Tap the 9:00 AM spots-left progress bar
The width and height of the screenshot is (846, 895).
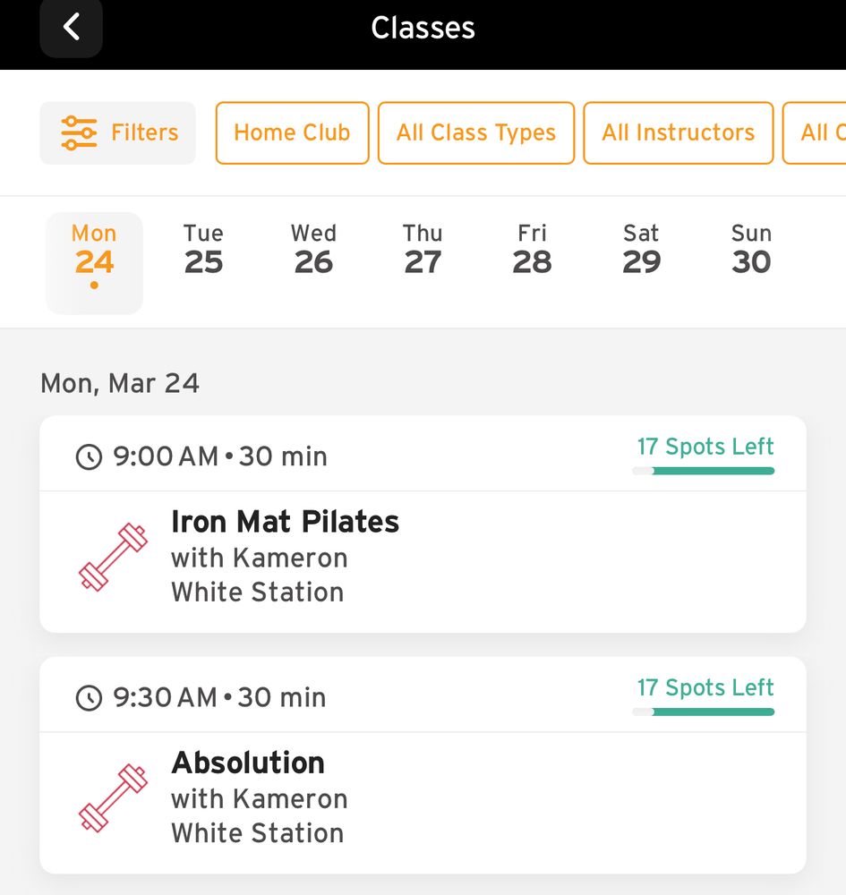pyautogui.click(x=704, y=471)
